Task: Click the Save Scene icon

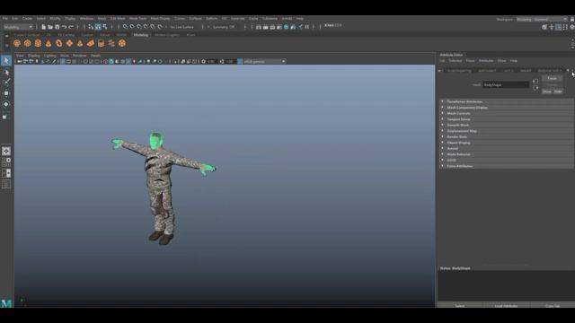Action: (57, 27)
